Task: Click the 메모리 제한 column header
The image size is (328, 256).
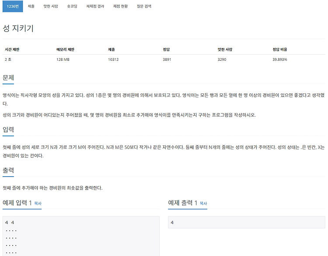Action: point(65,49)
